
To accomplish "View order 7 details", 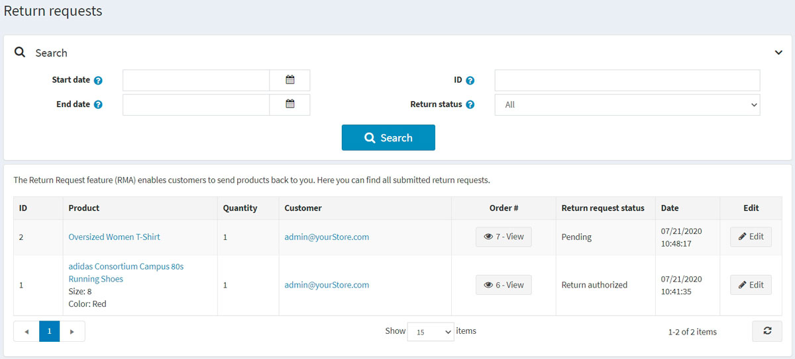I will pyautogui.click(x=503, y=237).
